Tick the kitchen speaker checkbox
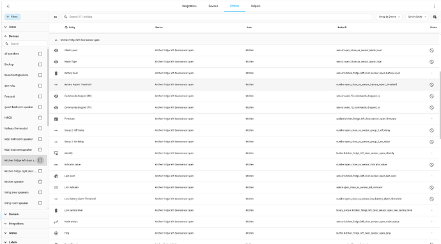The height and width of the screenshot is (244, 441). click(x=40, y=182)
